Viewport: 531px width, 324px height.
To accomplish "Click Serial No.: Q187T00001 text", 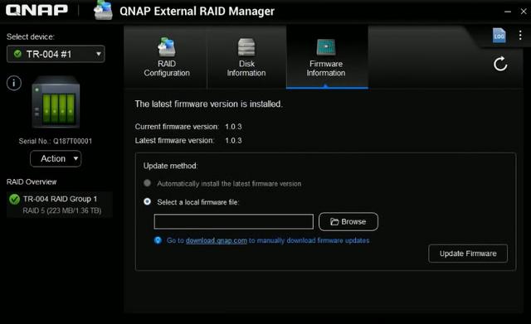I will point(56,141).
